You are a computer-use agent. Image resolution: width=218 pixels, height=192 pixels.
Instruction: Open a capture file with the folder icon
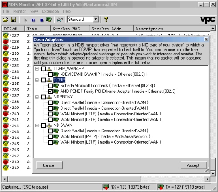[6, 20]
